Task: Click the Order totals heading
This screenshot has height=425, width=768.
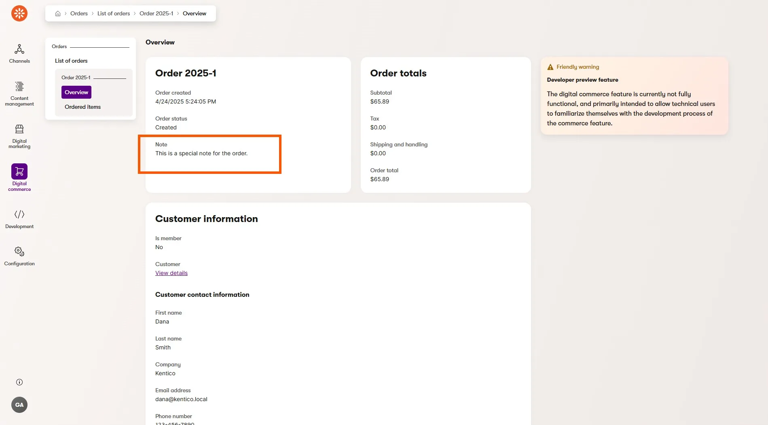Action: (398, 73)
